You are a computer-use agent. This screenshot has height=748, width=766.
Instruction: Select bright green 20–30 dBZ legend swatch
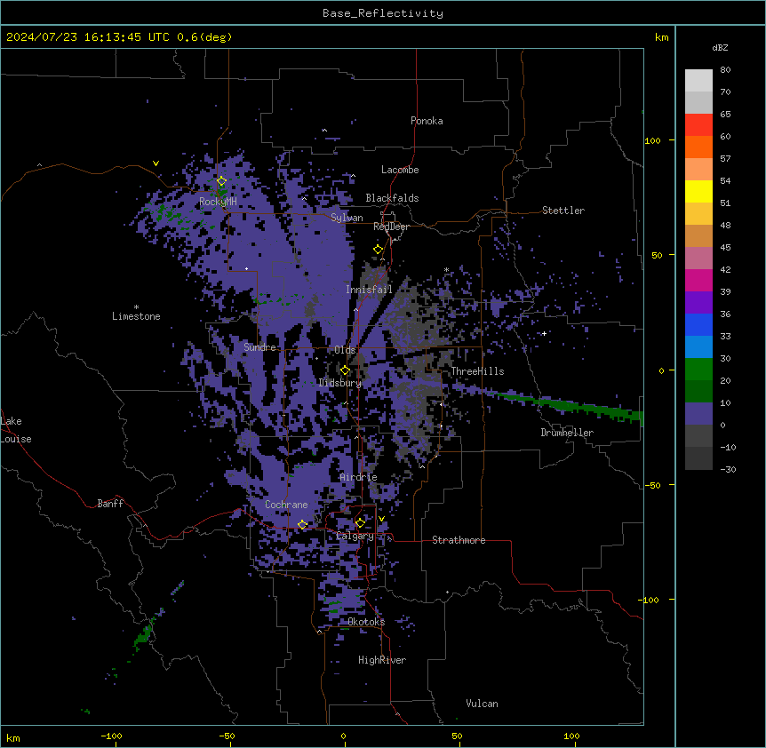[698, 370]
